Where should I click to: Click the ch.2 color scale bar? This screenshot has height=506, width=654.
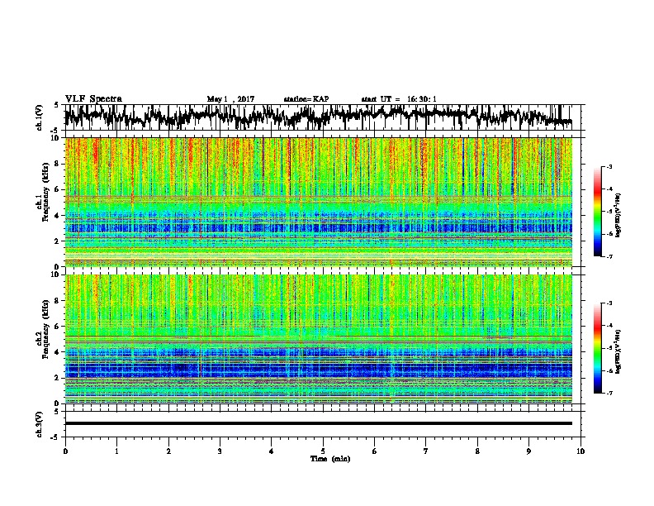[598, 348]
